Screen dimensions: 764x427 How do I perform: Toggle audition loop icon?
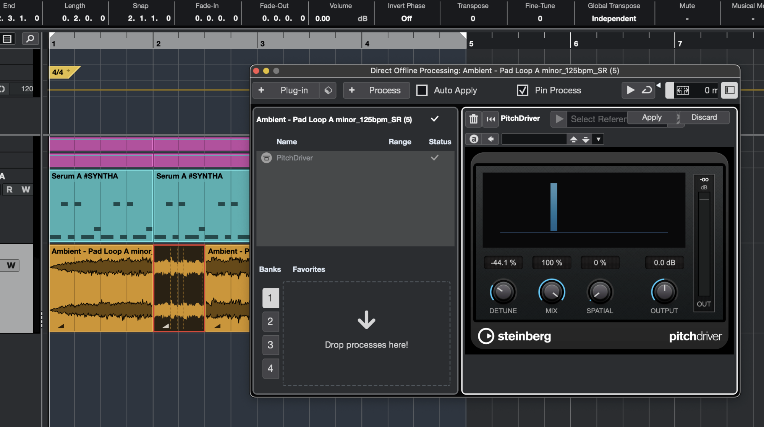tap(647, 90)
